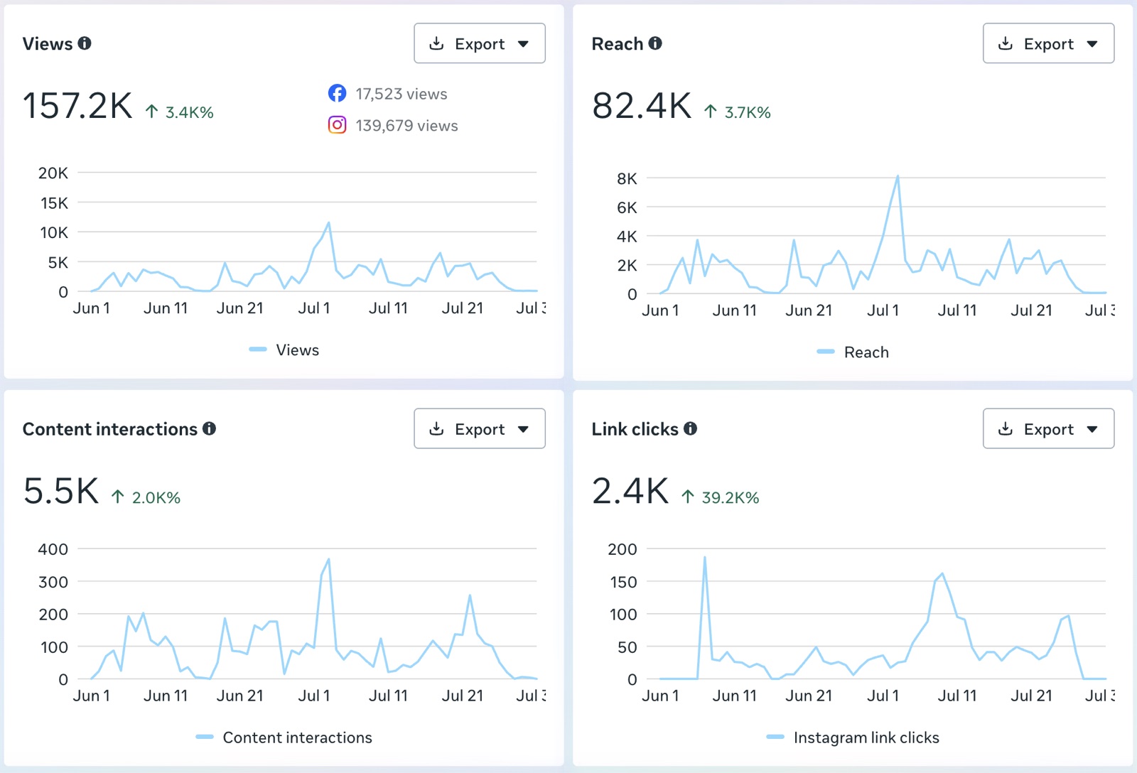Click the Content interactions info icon

(209, 428)
